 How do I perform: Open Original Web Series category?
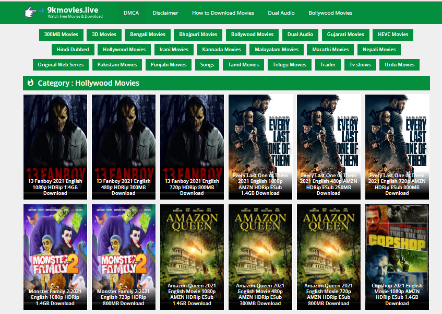click(x=61, y=65)
